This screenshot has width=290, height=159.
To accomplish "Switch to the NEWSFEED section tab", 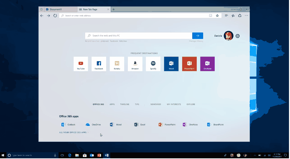I will click(156, 105).
